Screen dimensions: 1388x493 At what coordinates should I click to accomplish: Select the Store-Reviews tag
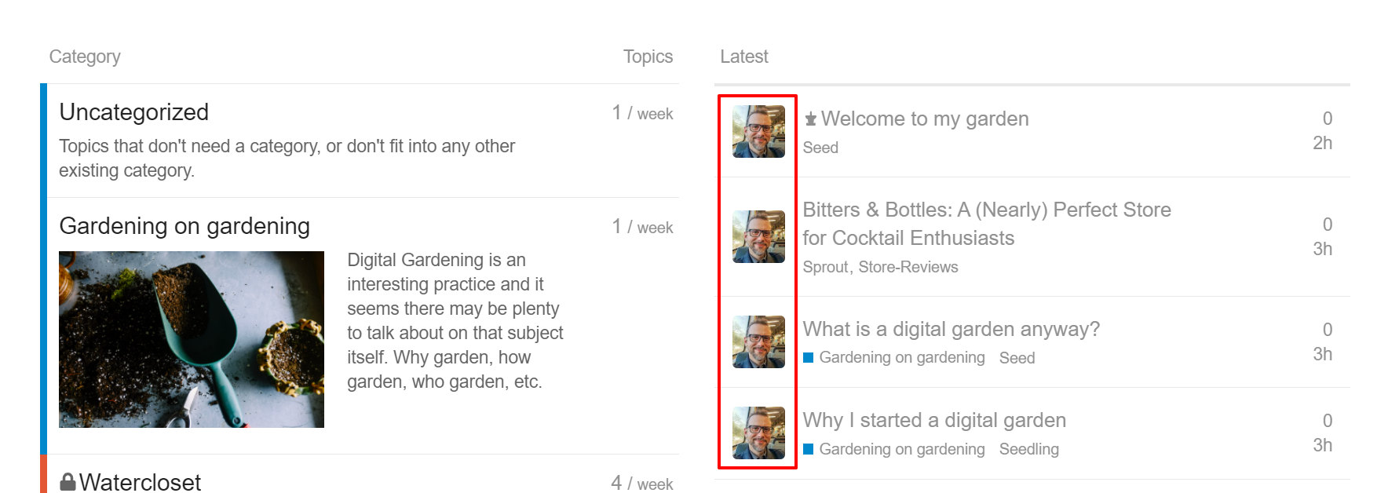tap(908, 267)
